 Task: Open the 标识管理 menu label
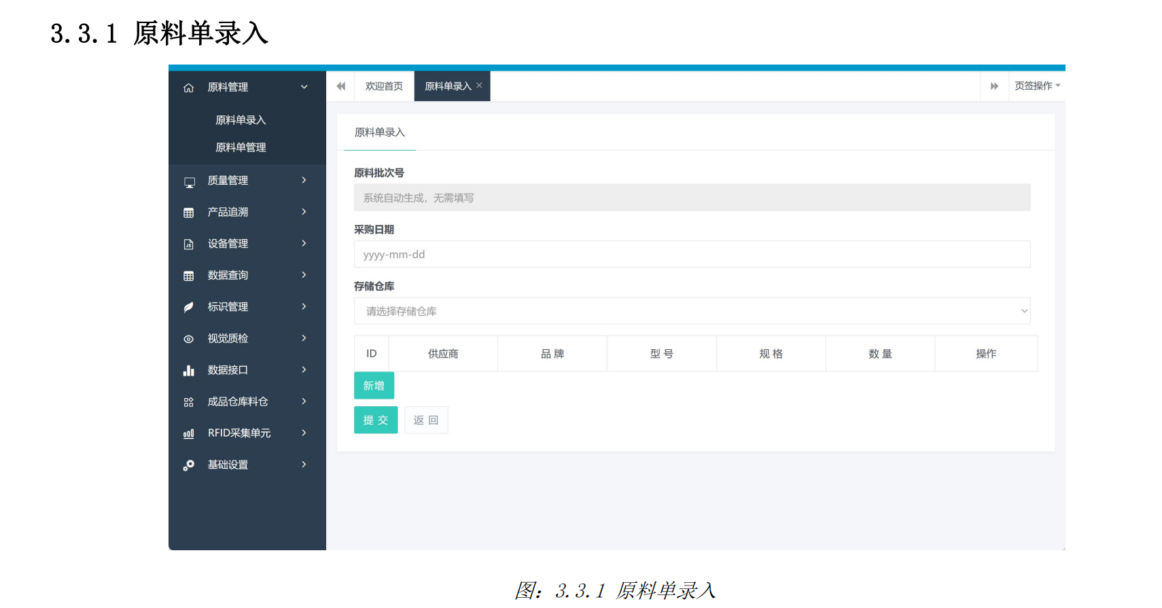[228, 306]
